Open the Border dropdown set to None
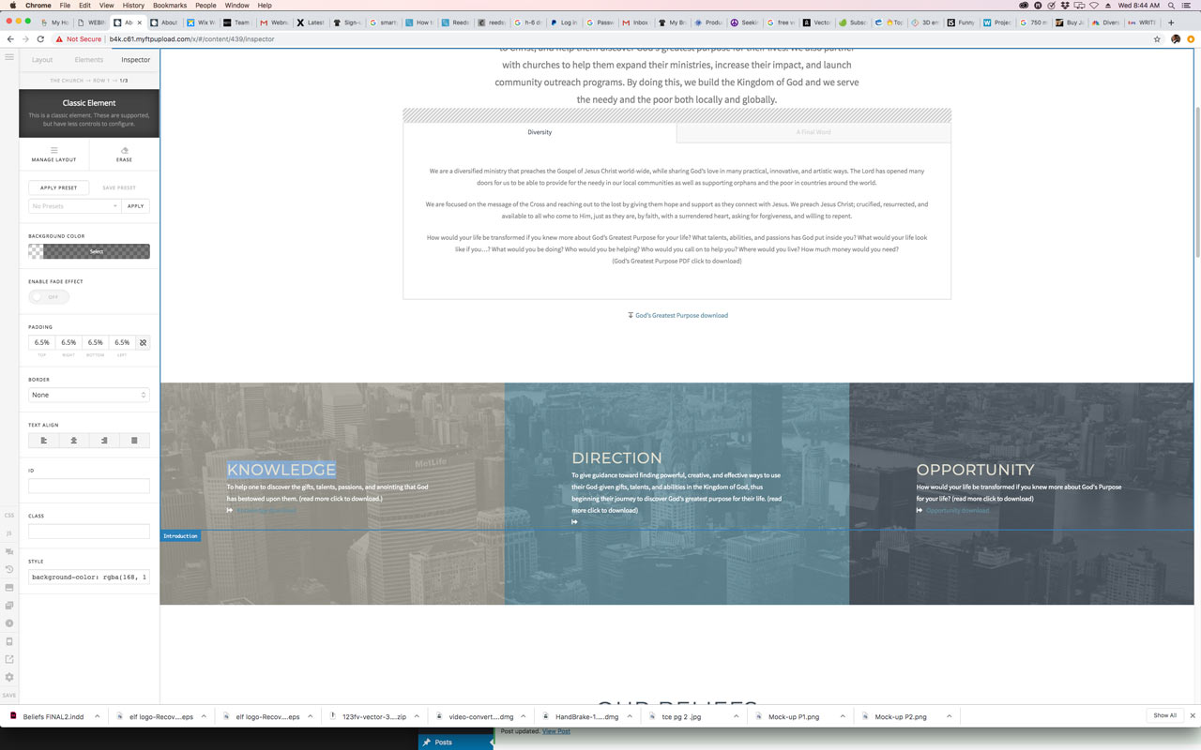 89,395
